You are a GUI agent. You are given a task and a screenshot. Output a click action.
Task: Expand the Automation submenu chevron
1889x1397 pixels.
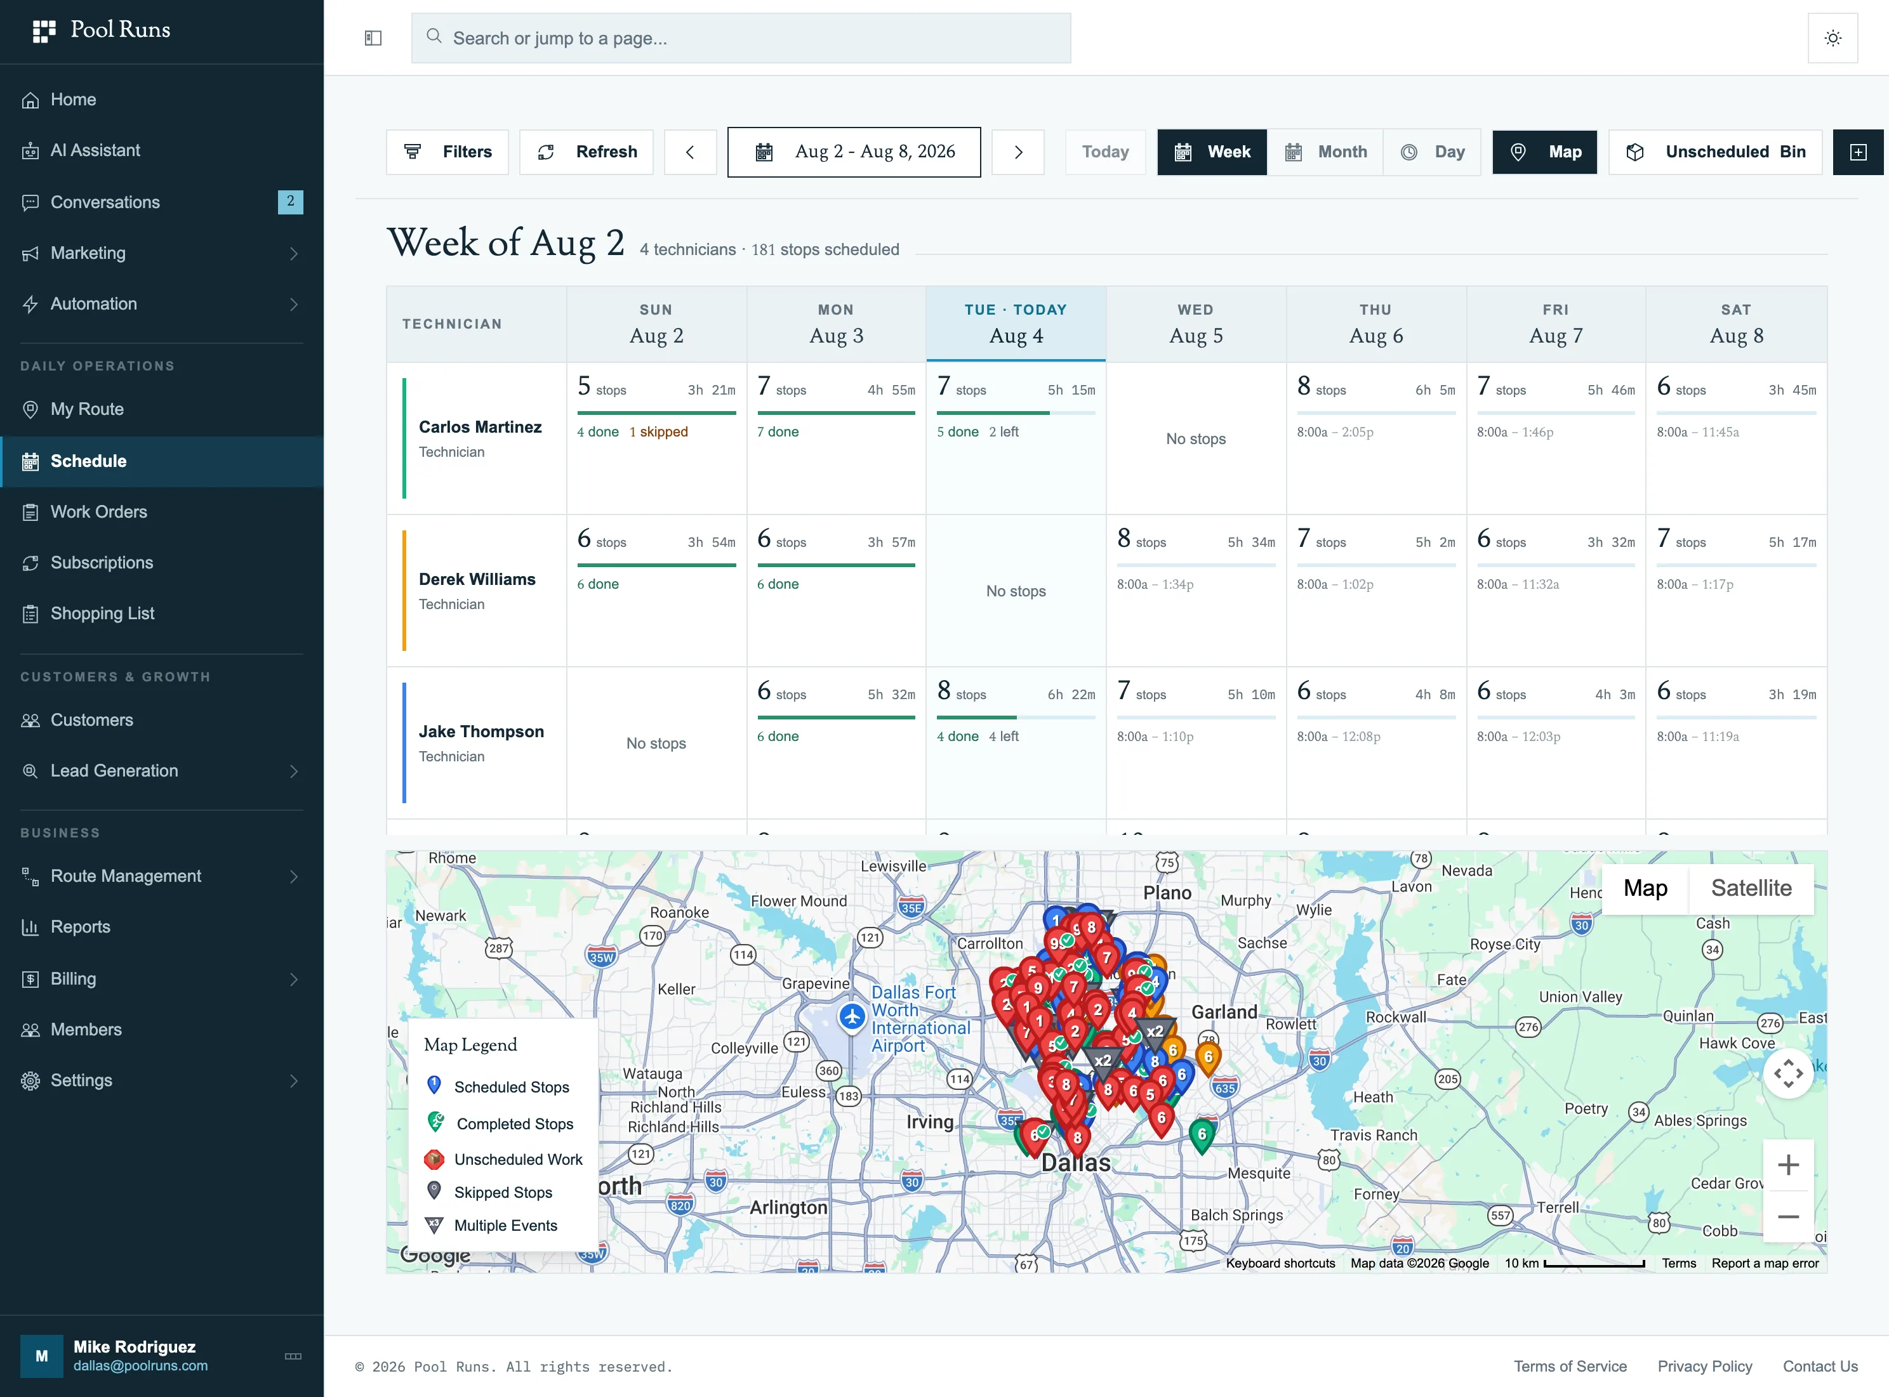(293, 305)
